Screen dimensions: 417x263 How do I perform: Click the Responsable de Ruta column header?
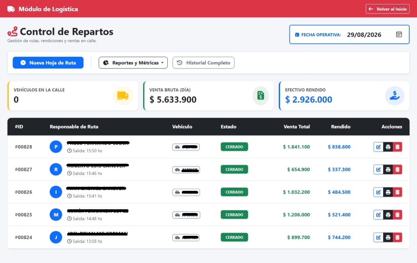(x=74, y=127)
